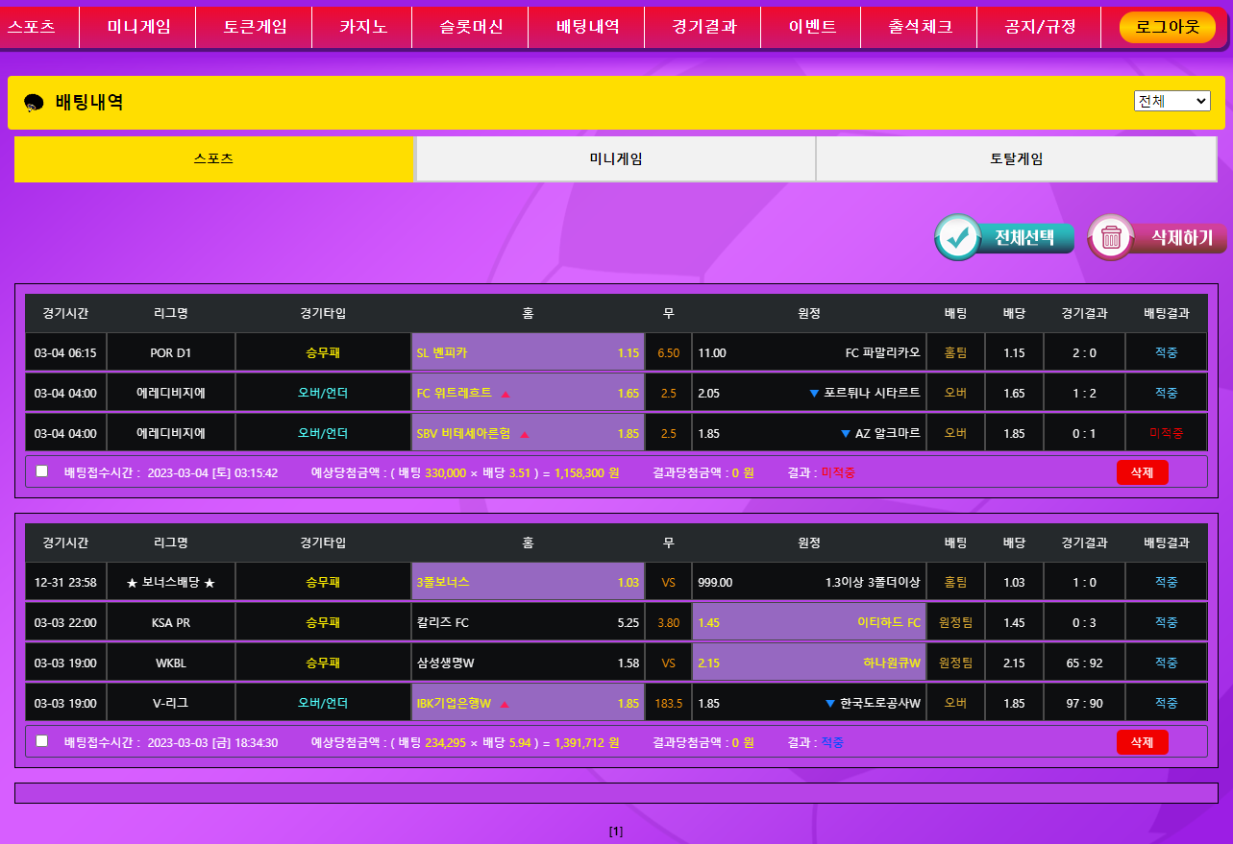The width and height of the screenshot is (1233, 844).
Task: Click the checkmark icon on 전체선택
Action: coord(958,237)
